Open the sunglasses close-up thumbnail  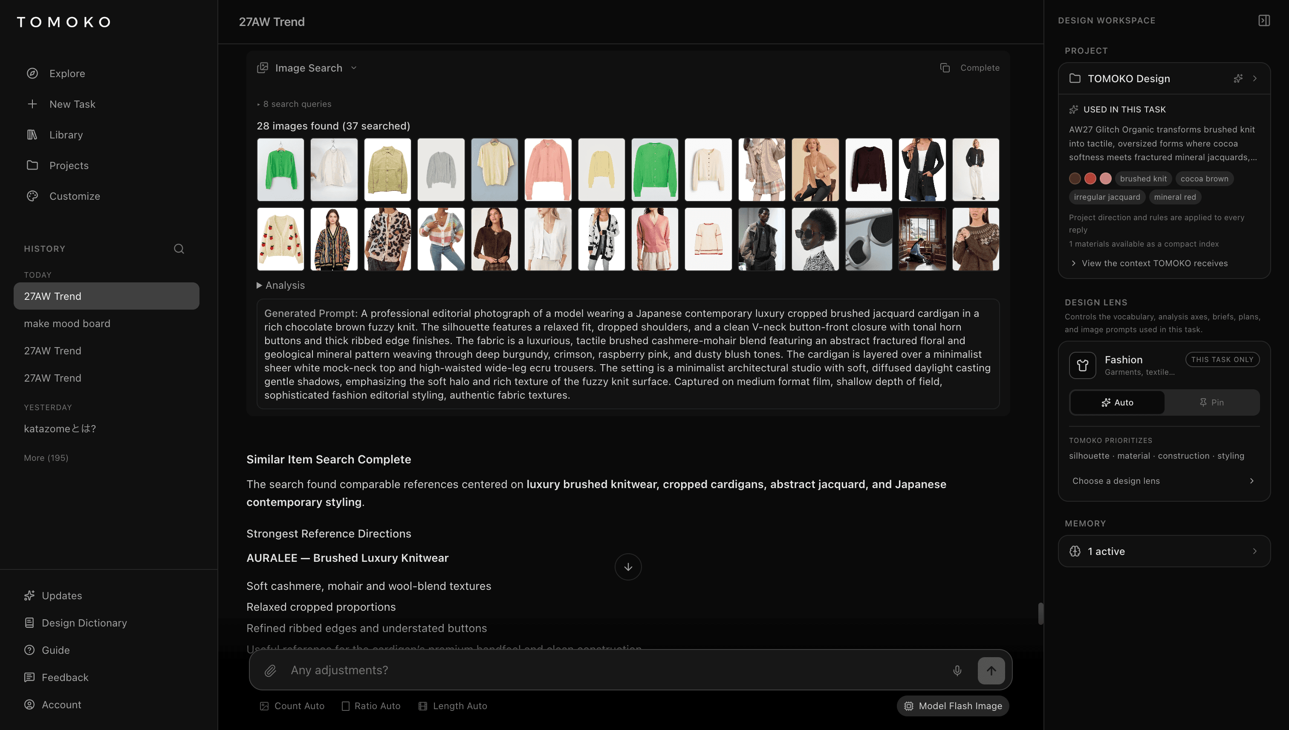(869, 239)
